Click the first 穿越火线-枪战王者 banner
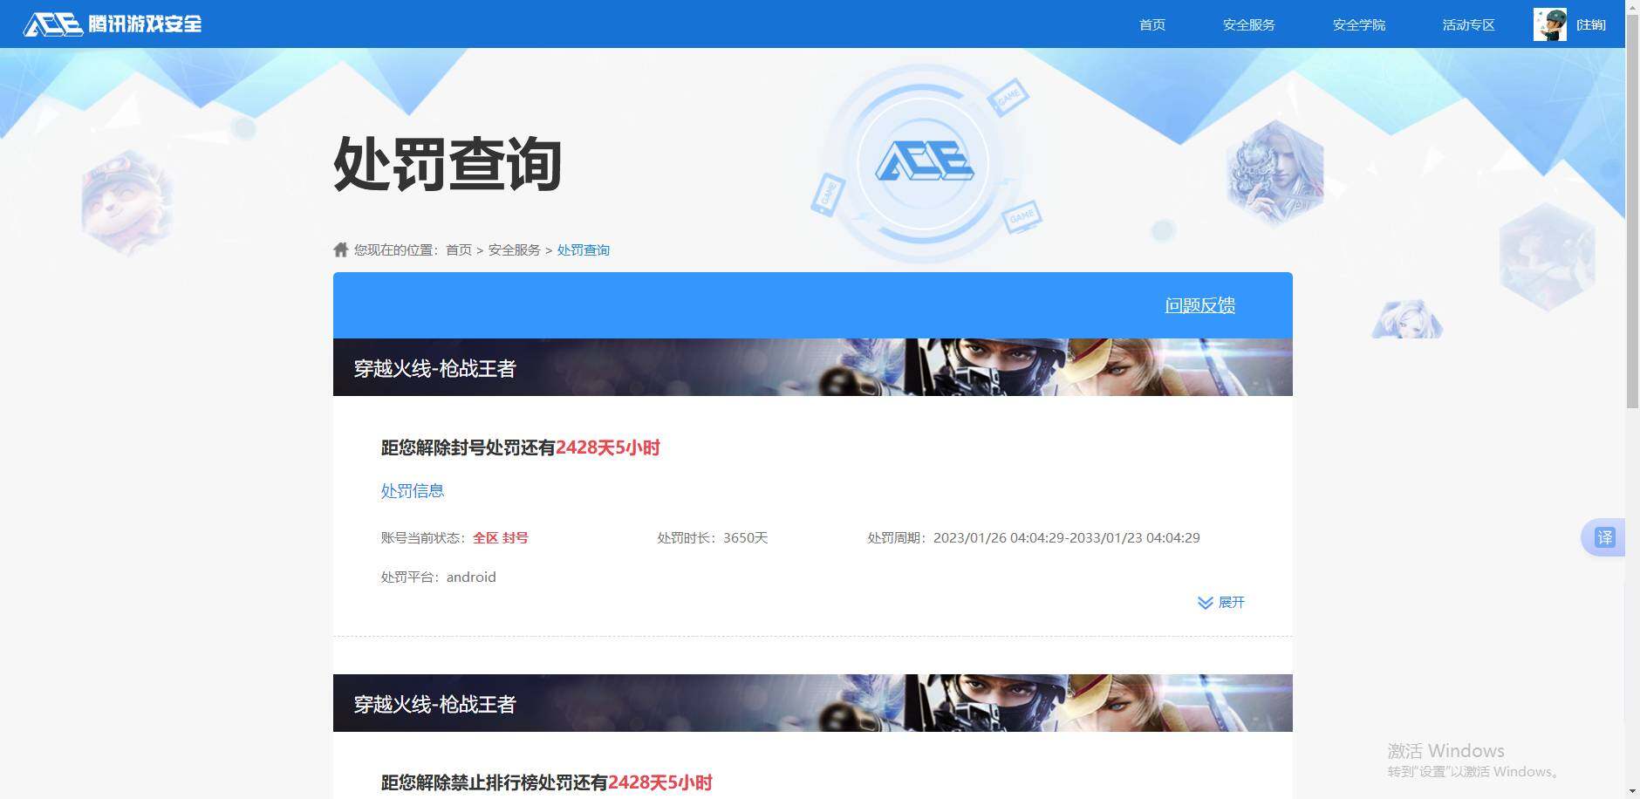The height and width of the screenshot is (799, 1640). click(x=812, y=367)
